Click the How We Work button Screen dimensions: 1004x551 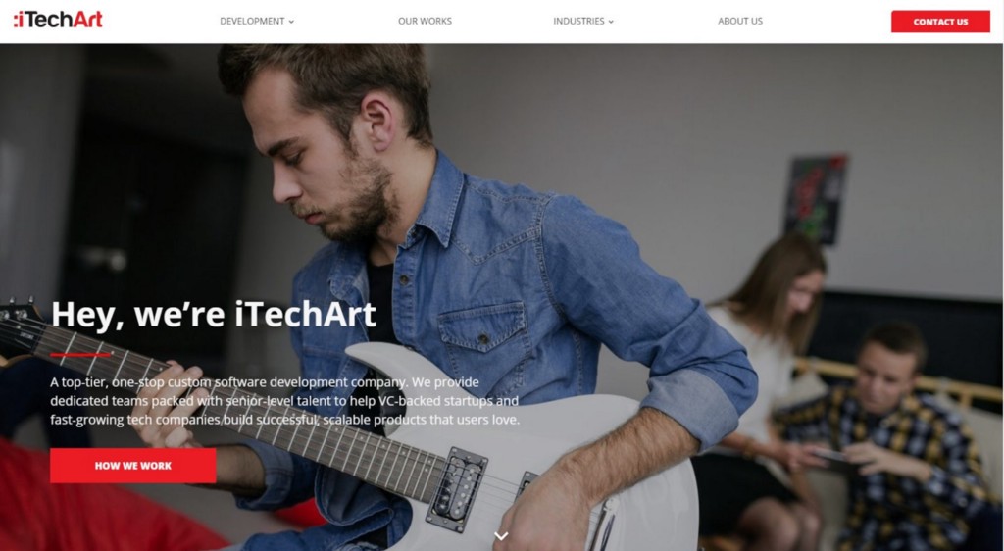(x=133, y=466)
